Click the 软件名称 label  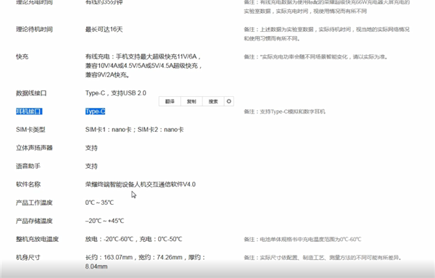coord(28,185)
